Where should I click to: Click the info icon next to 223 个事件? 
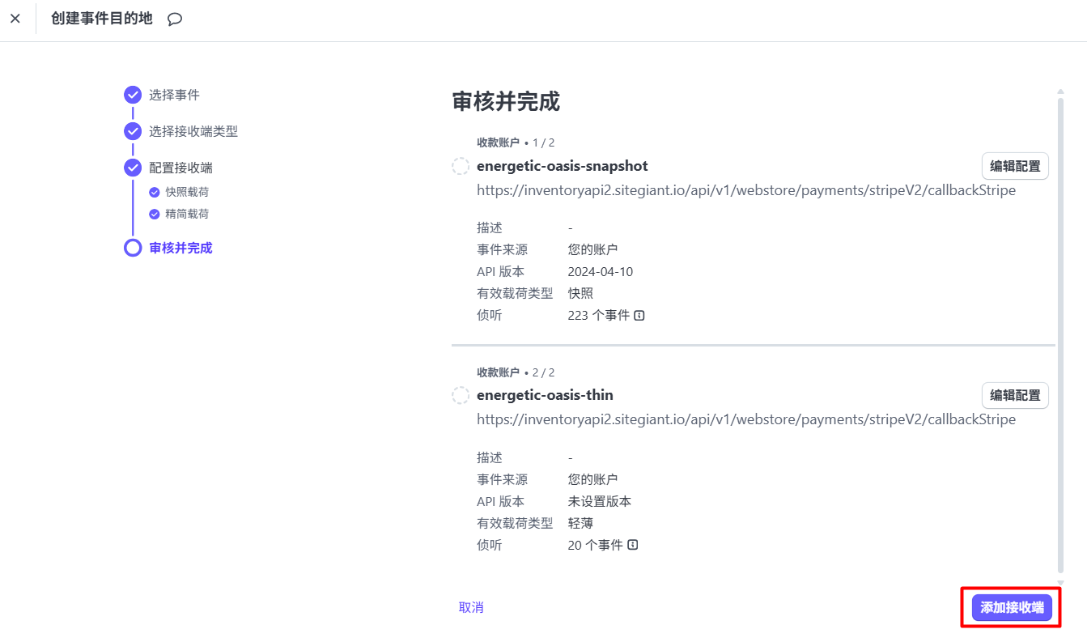[x=639, y=316]
